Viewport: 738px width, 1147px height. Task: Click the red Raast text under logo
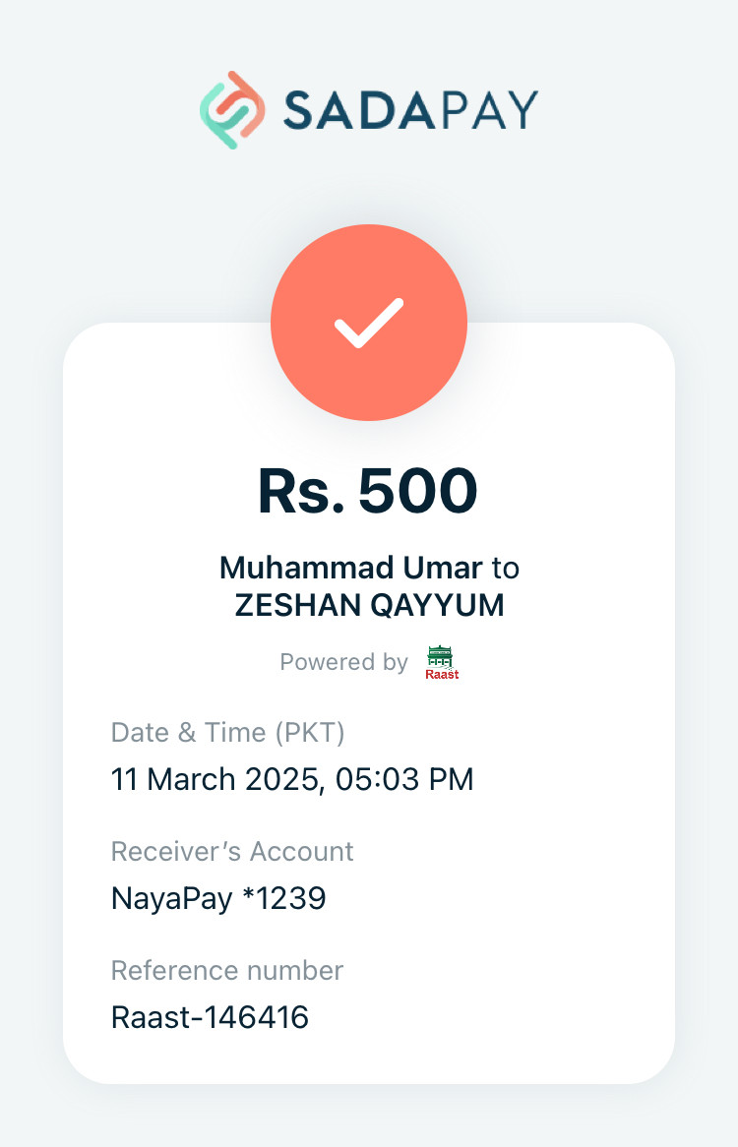point(442,674)
